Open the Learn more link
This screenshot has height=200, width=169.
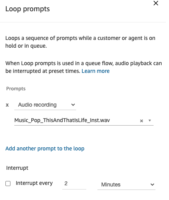coord(96,71)
